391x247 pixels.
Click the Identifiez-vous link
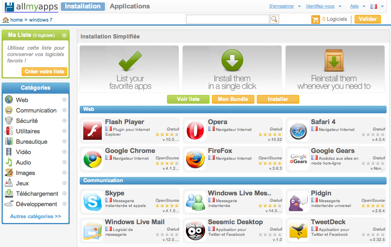[320, 6]
